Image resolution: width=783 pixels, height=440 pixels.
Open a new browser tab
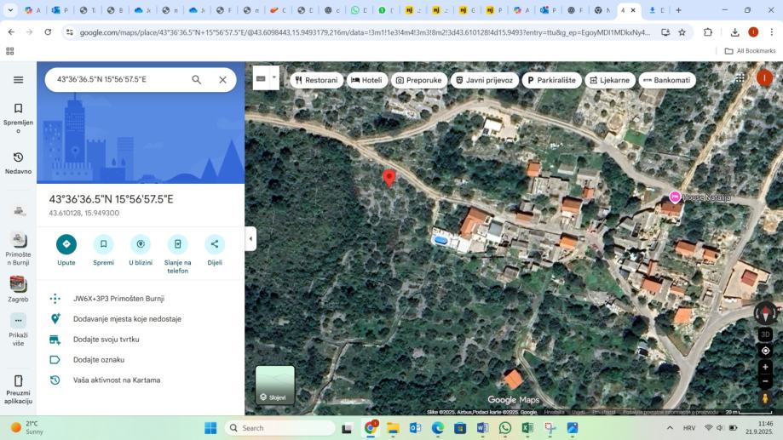(x=679, y=10)
